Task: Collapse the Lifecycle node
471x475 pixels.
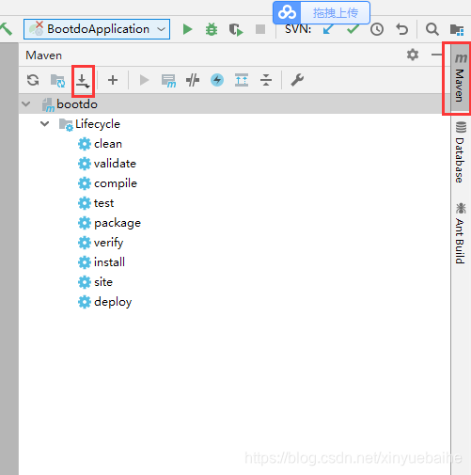Action: click(45, 124)
